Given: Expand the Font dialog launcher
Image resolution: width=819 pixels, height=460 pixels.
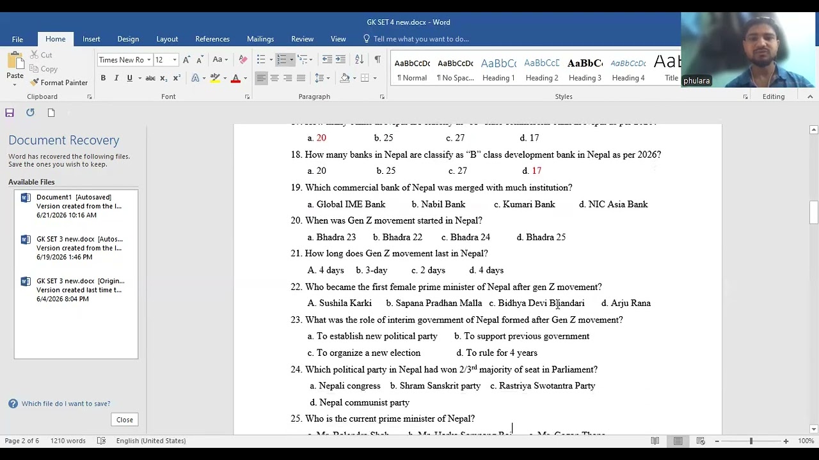Looking at the screenshot, I should pyautogui.click(x=247, y=97).
